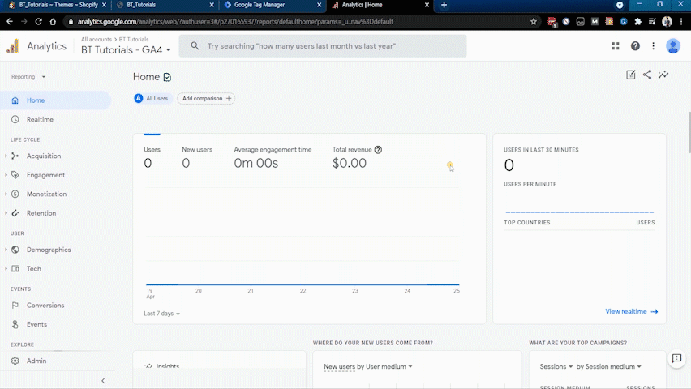Bookmark this page with star icon

point(533,21)
